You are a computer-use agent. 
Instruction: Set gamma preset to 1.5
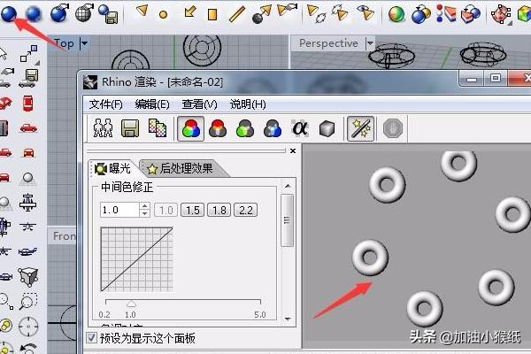click(x=192, y=210)
